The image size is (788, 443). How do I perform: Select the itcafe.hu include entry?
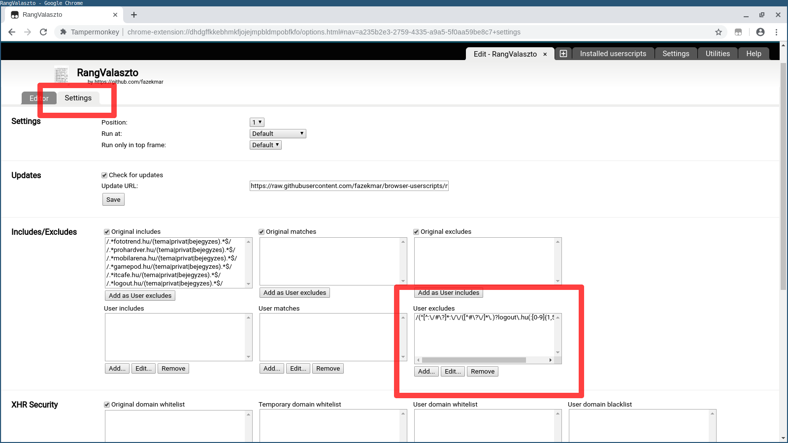coord(175,275)
